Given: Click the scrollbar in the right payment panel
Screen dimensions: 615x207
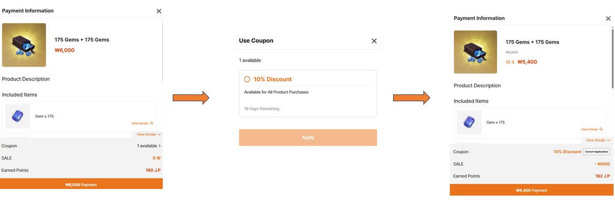Looking at the screenshot, I should click(613, 57).
